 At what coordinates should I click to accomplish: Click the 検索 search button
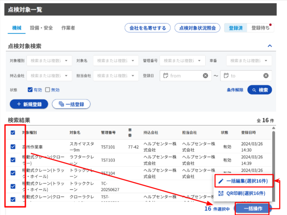(x=260, y=90)
